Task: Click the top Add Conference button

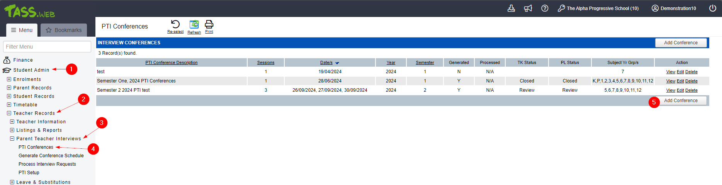Action: point(681,43)
